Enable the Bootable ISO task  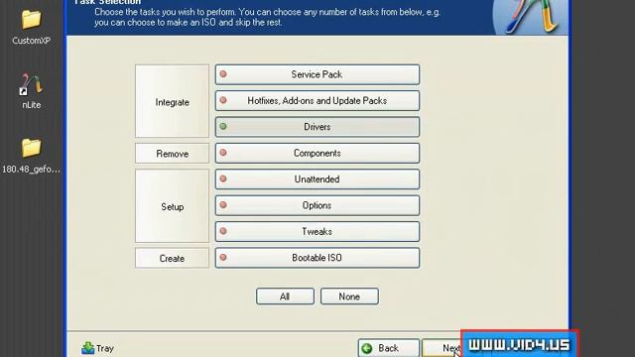pos(317,258)
